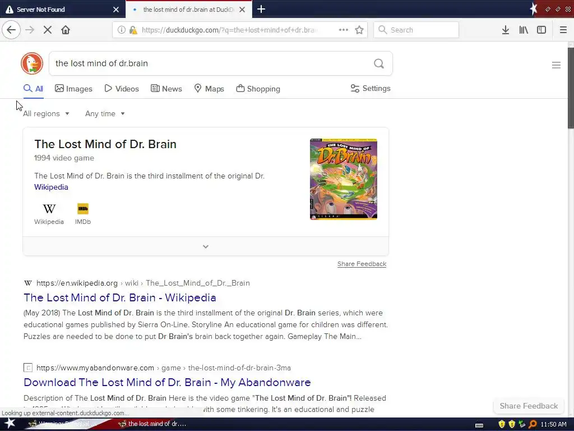This screenshot has width=574, height=431.
Task: Switch to Videos results
Action: coord(122,89)
